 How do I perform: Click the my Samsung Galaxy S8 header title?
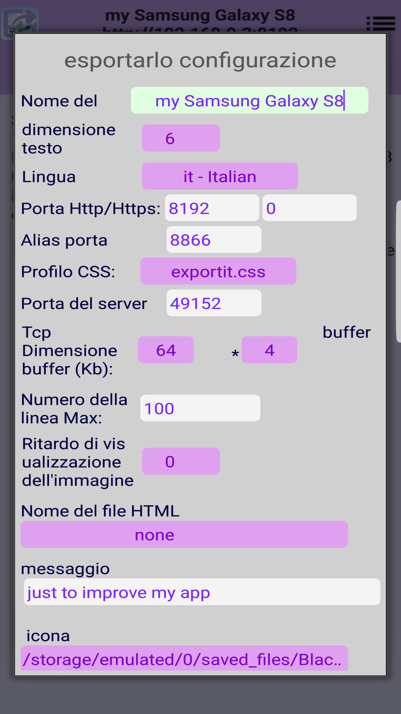click(x=200, y=16)
